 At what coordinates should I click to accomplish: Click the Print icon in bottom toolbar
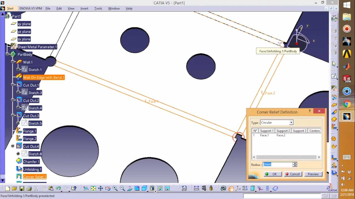click(x=29, y=189)
